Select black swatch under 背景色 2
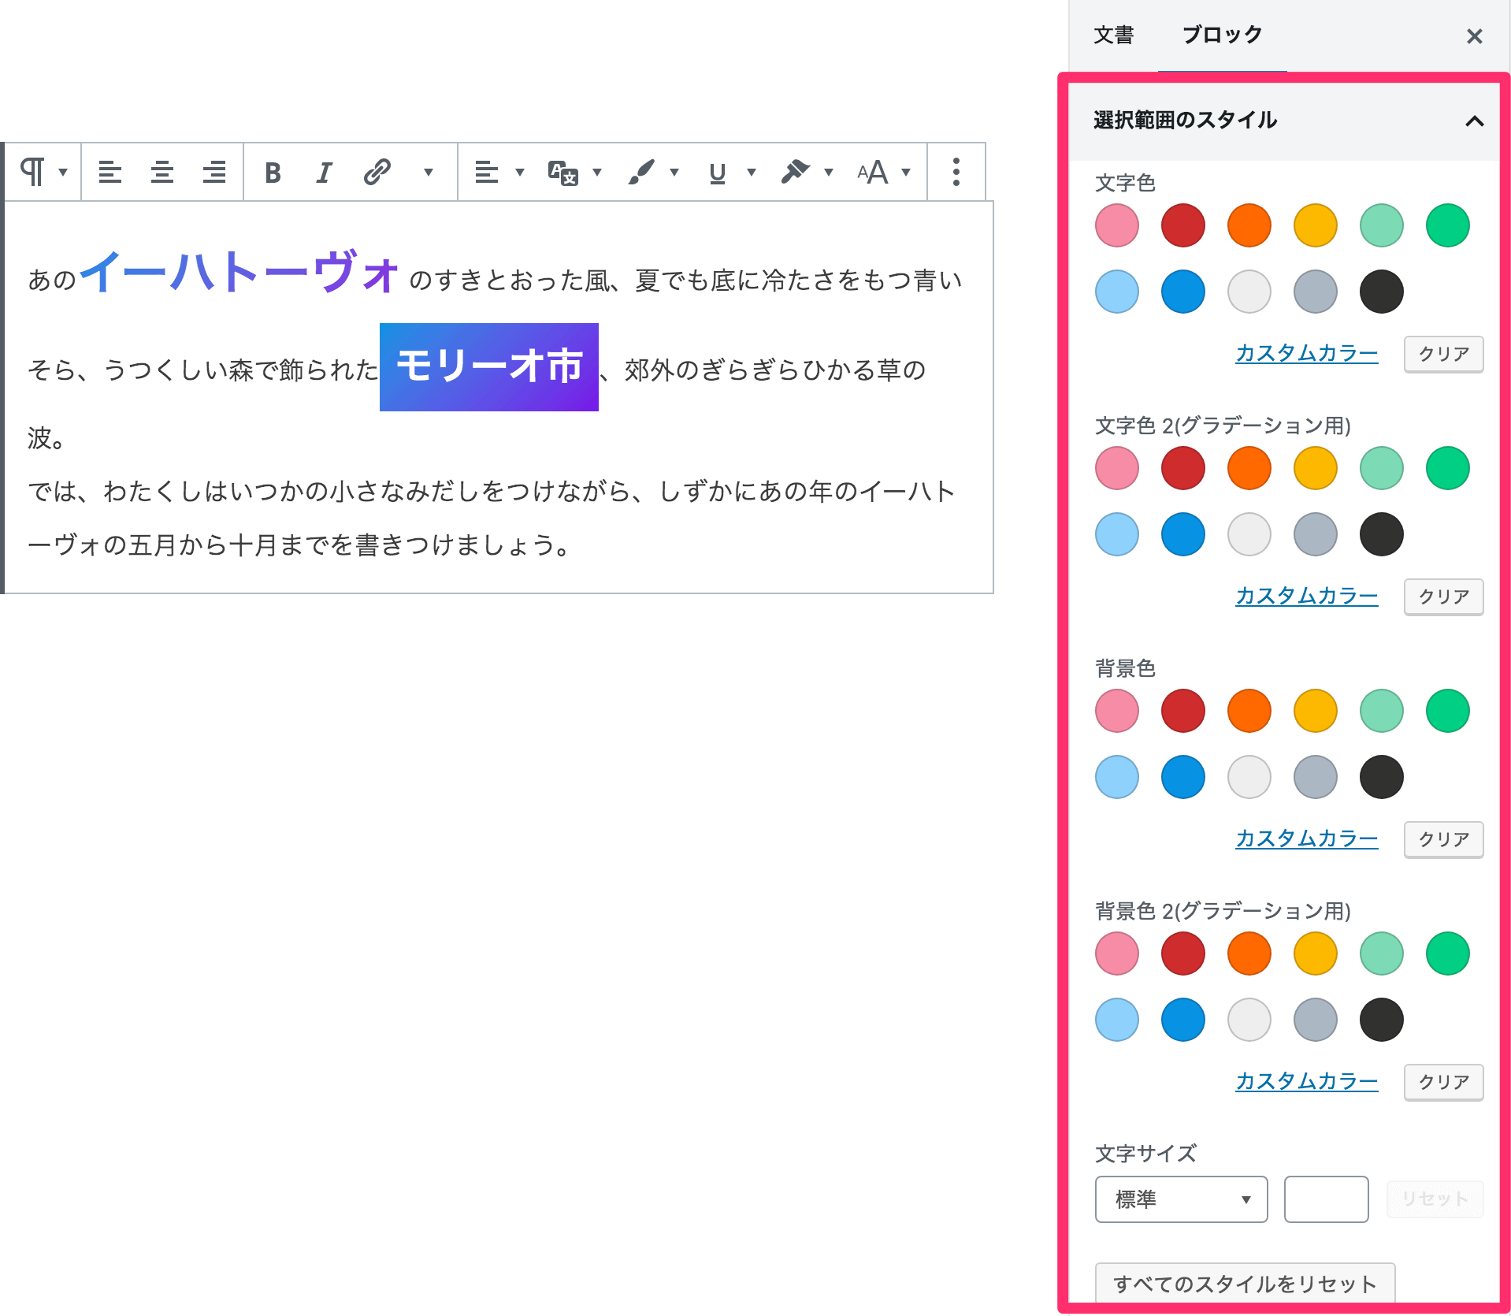1511x1316 pixels. pos(1381,1020)
